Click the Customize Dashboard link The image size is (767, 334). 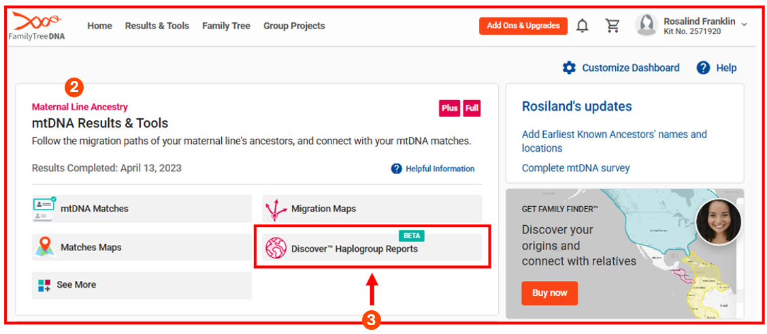point(630,68)
